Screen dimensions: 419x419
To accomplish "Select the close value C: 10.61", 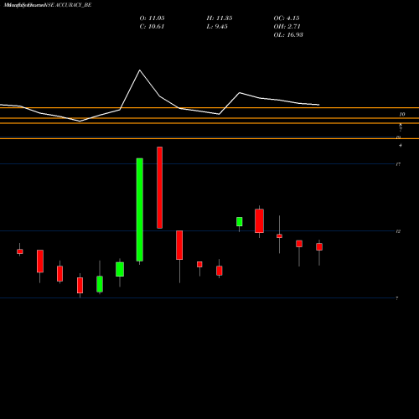I will pyautogui.click(x=152, y=27).
